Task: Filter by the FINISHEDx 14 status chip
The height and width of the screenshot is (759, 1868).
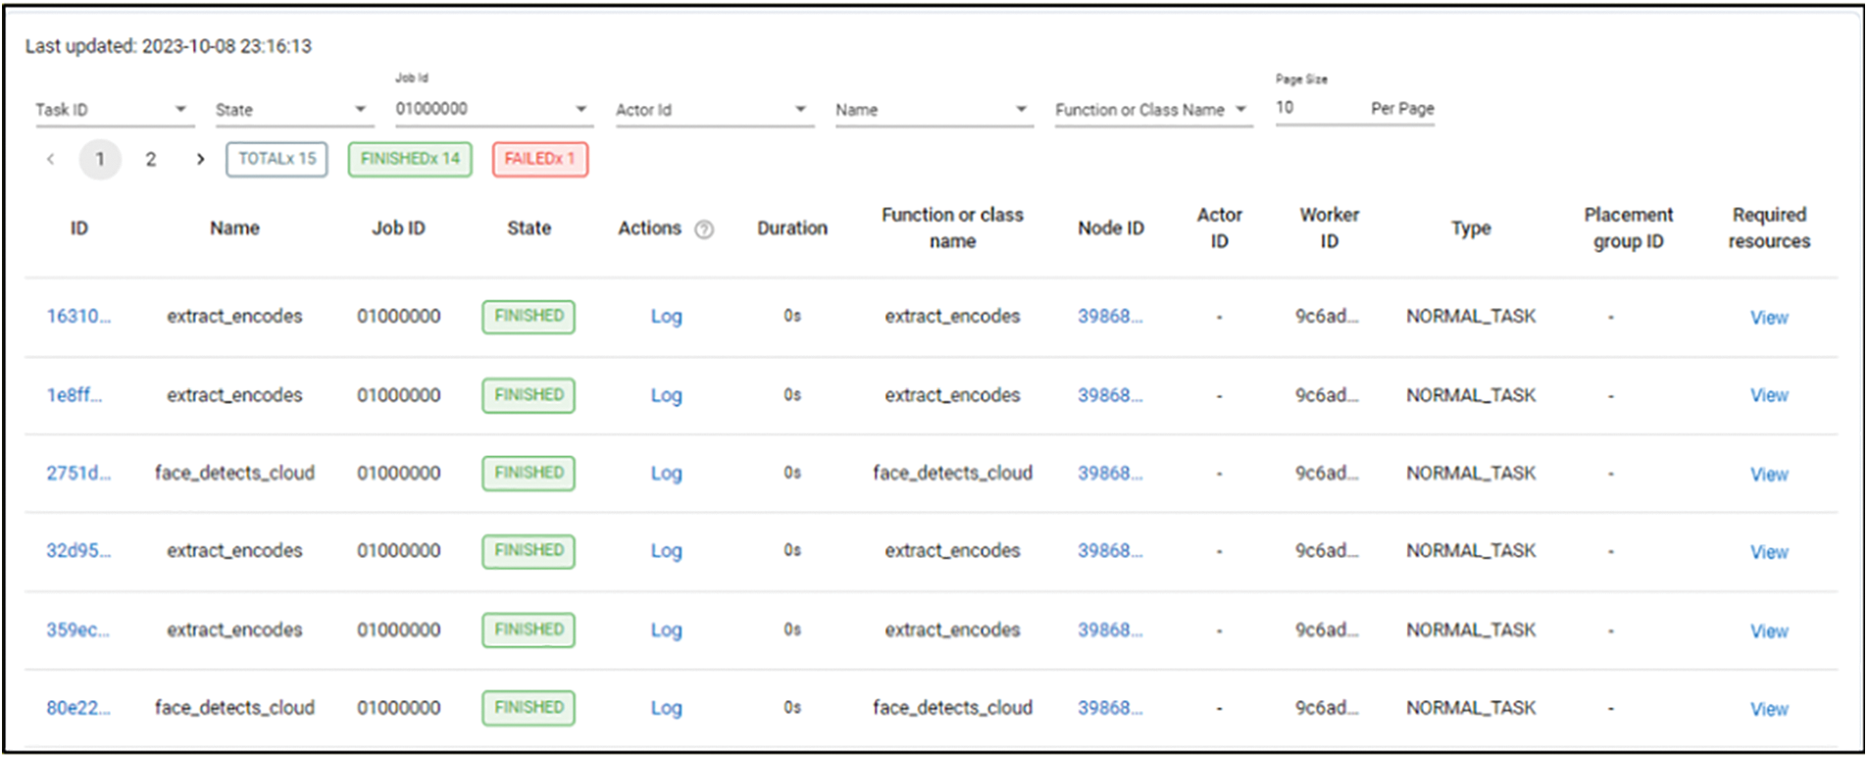Action: pyautogui.click(x=410, y=159)
